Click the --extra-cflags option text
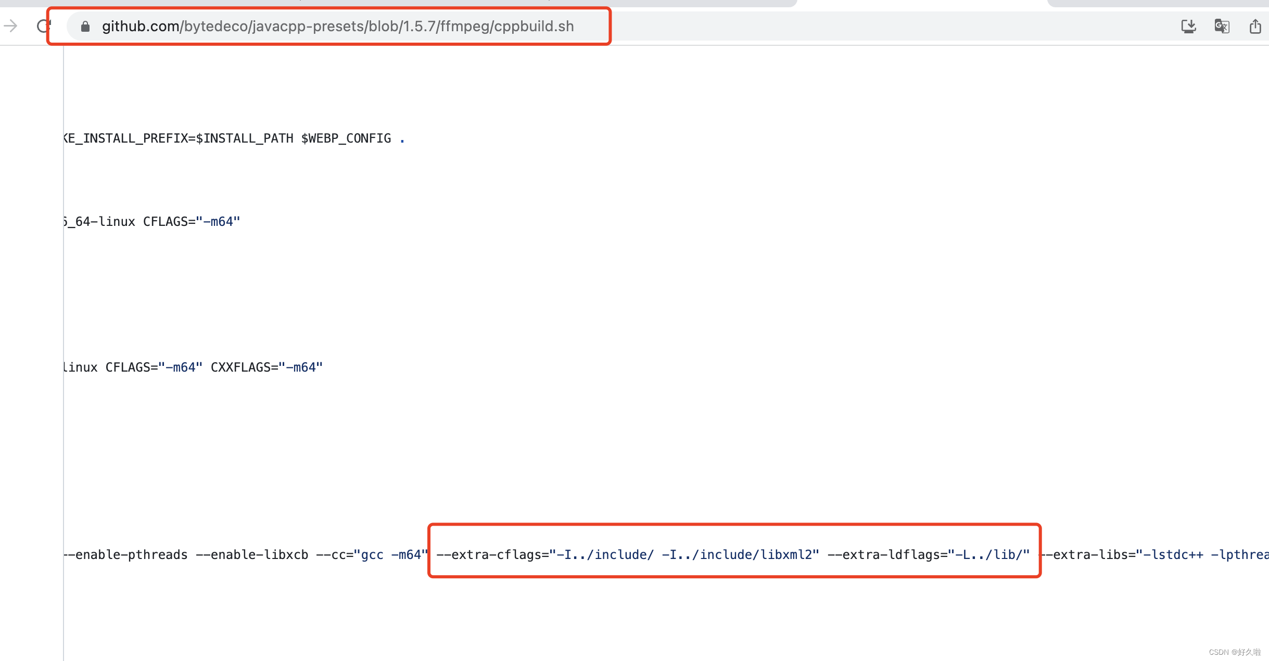1269x661 pixels. click(x=492, y=555)
